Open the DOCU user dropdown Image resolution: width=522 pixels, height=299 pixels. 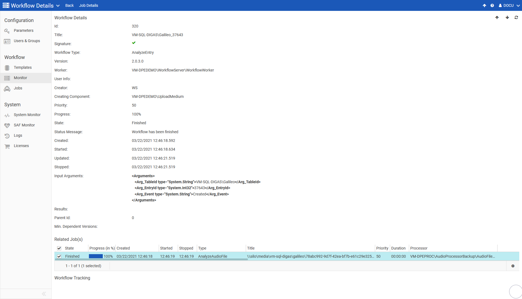point(509,5)
